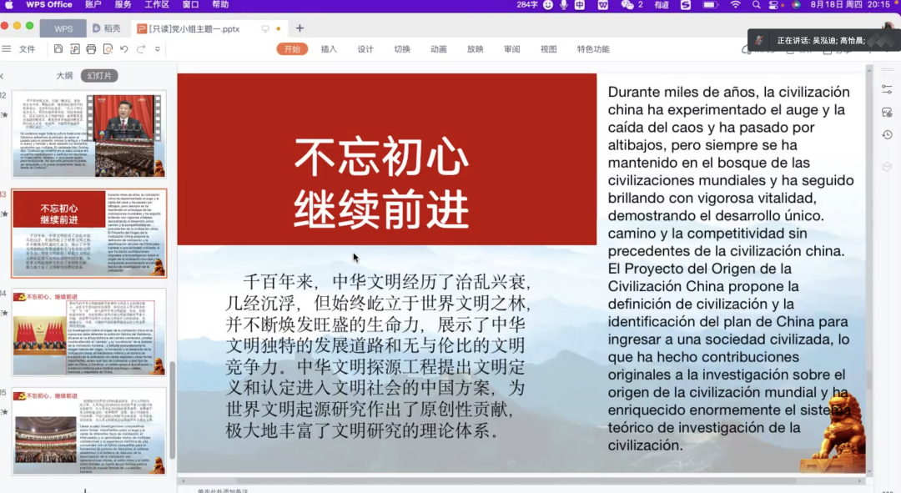This screenshot has width=901, height=493.
Task: Open the 文件 file menu
Action: [27, 49]
